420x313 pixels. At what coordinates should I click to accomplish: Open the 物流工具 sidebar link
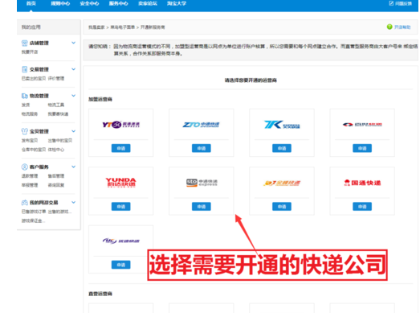pos(56,105)
